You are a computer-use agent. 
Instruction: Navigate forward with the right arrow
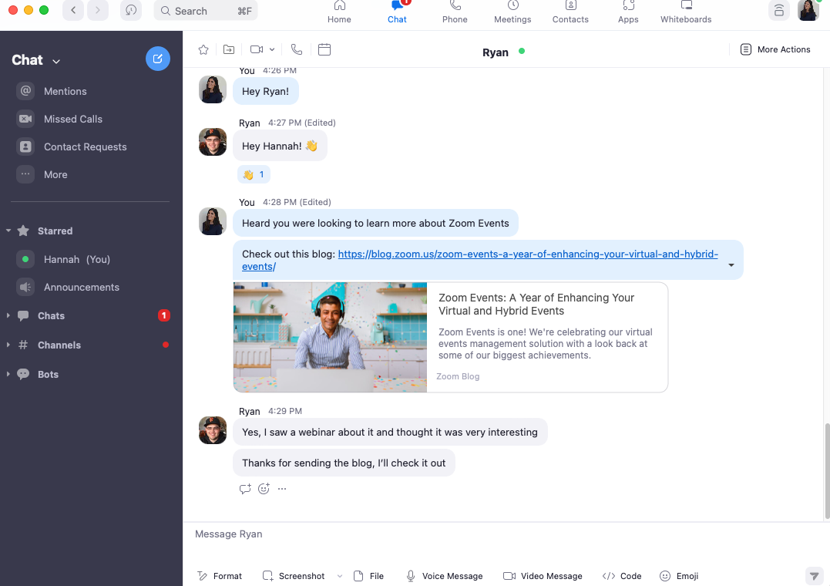point(98,11)
